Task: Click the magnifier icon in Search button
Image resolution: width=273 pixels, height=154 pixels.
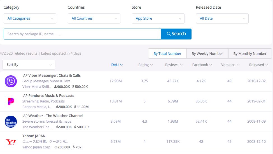Action: point(169,34)
